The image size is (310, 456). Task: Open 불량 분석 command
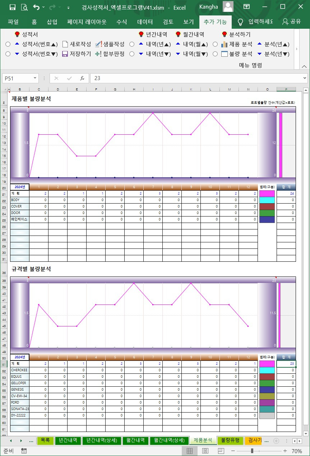tap(236, 54)
